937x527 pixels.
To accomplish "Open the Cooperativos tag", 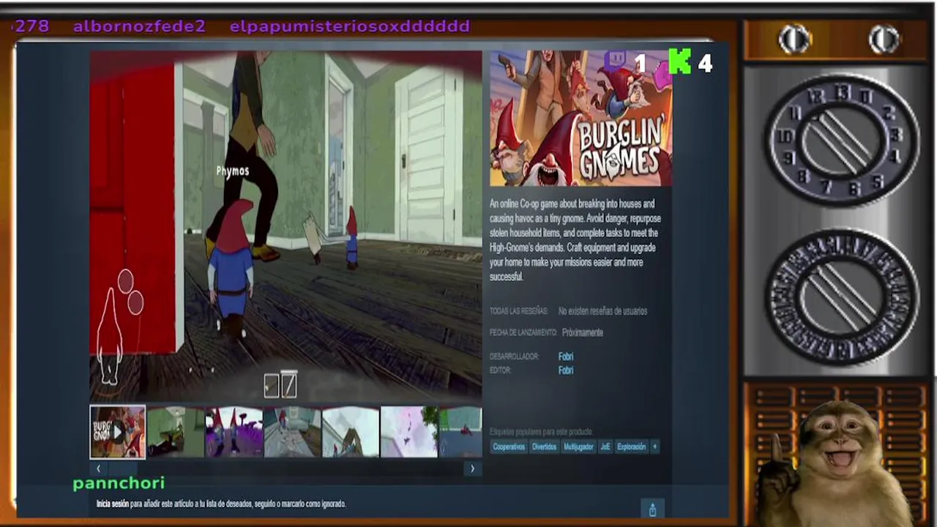I will [x=509, y=446].
